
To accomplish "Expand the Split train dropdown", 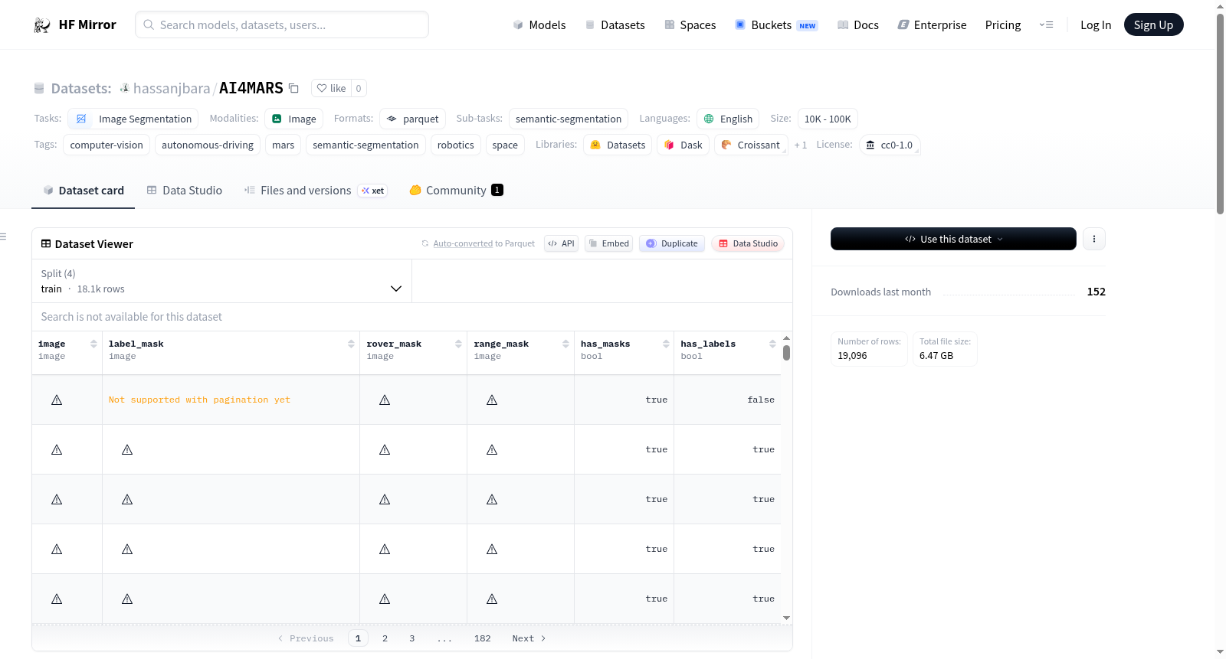I will click(x=221, y=281).
